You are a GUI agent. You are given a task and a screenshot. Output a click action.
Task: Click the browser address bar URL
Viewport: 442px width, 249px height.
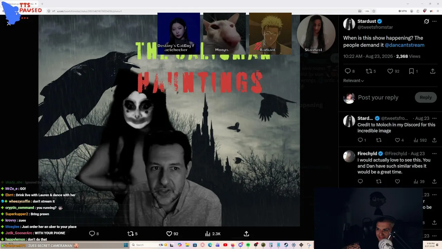pyautogui.click(x=89, y=11)
